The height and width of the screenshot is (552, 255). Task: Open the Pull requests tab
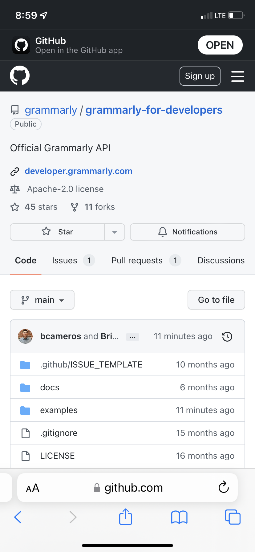(146, 261)
